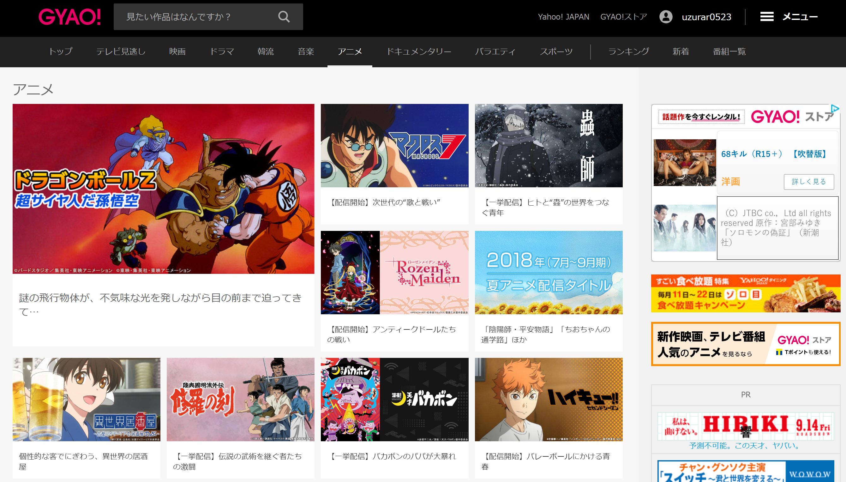Click the 洋画 label in the ad
The width and height of the screenshot is (846, 482).
point(730,182)
